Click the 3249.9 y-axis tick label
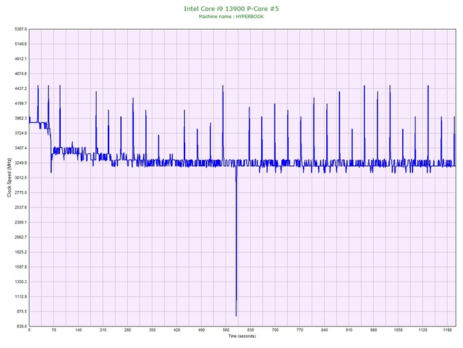The height and width of the screenshot is (348, 463). coord(17,163)
